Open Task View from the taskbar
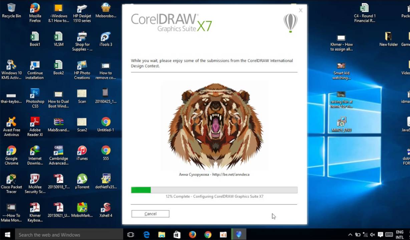The image size is (410, 240). [131, 234]
